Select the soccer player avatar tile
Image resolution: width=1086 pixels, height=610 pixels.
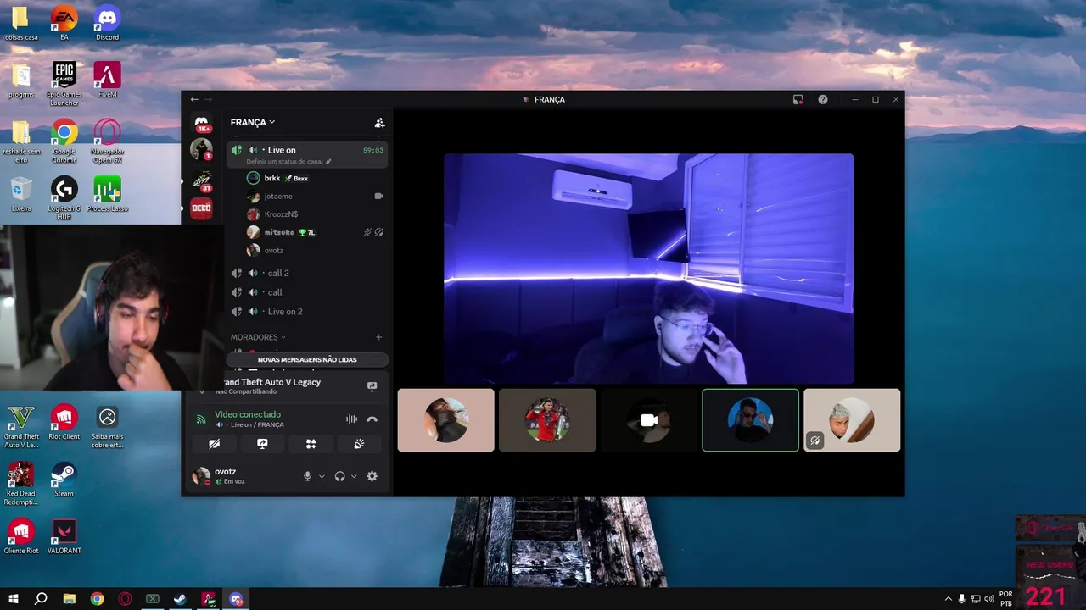[x=547, y=420]
